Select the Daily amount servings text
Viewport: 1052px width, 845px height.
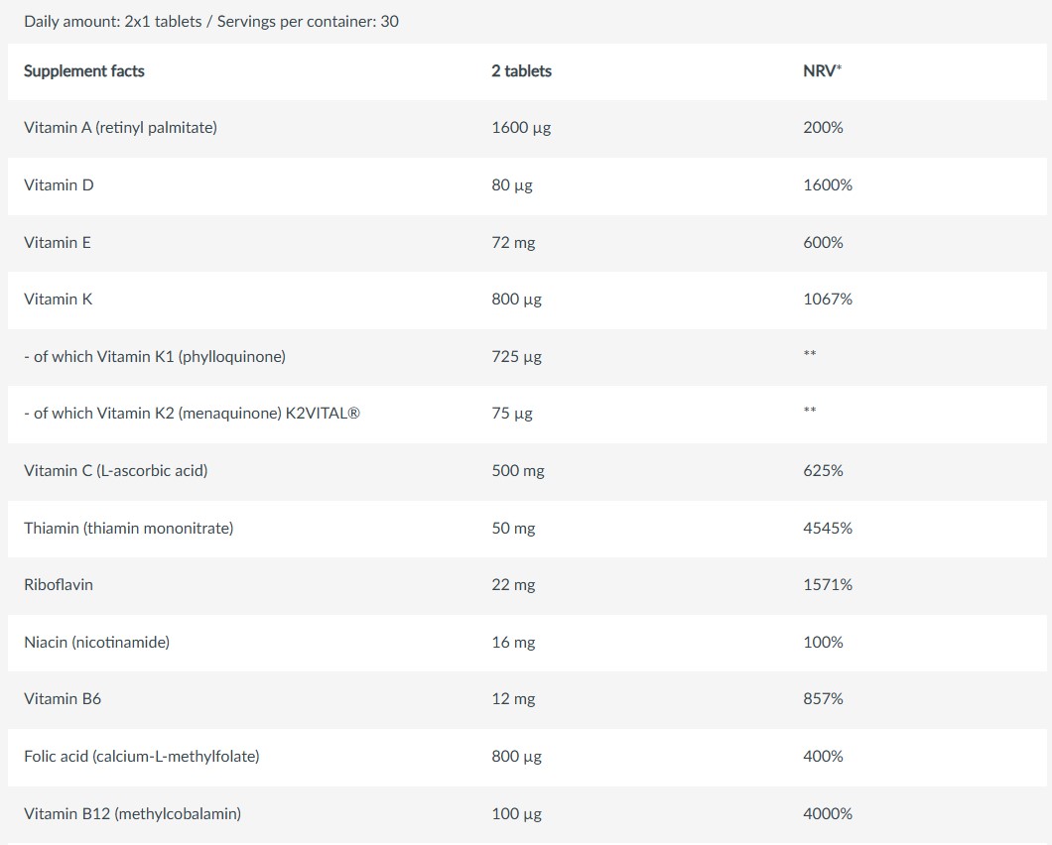point(211,22)
